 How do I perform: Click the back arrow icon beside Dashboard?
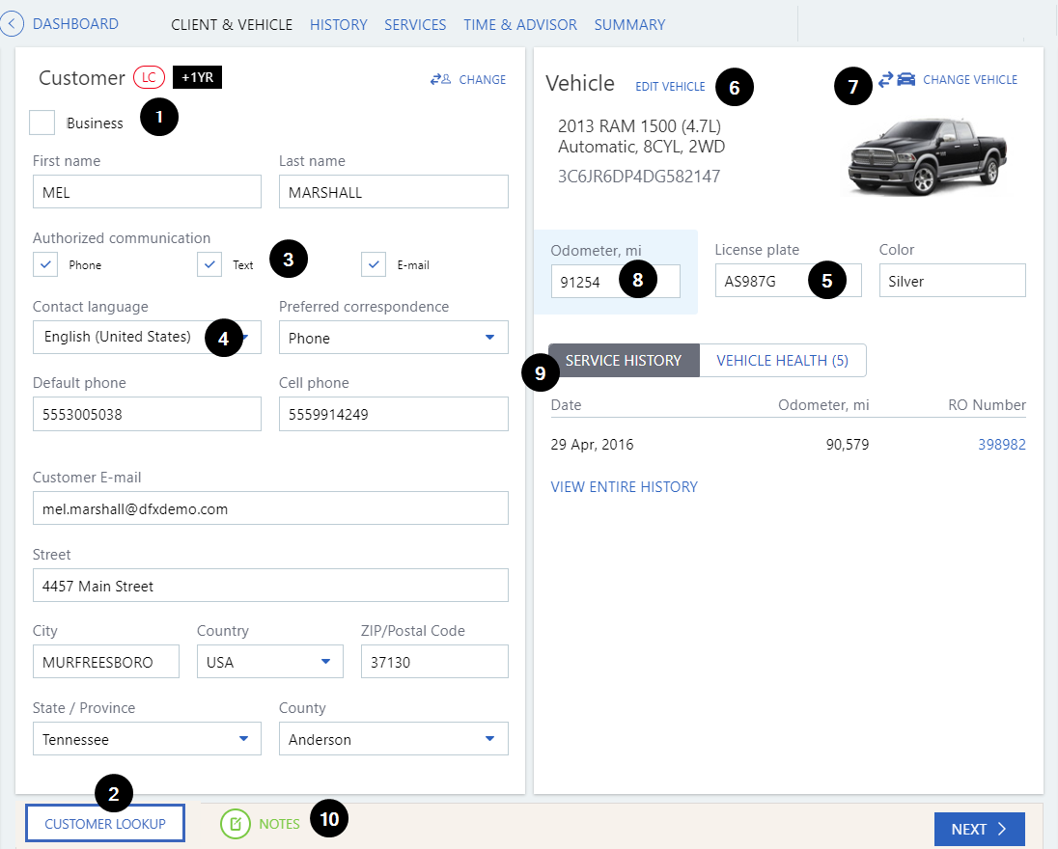(x=12, y=24)
